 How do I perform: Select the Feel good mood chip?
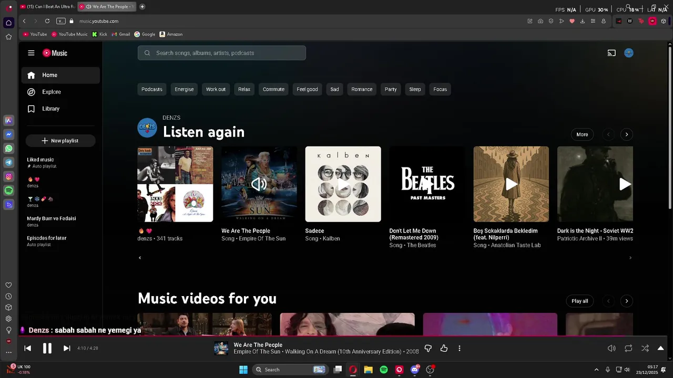[307, 89]
